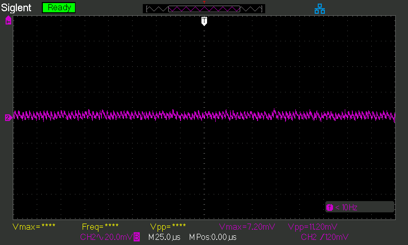Screen dimensions: 408x245
Task: Click the waveform memory overview bar
Action: (x=204, y=9)
